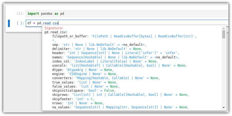Click the nrows parameter line
232x116 pixels.
click(78, 103)
